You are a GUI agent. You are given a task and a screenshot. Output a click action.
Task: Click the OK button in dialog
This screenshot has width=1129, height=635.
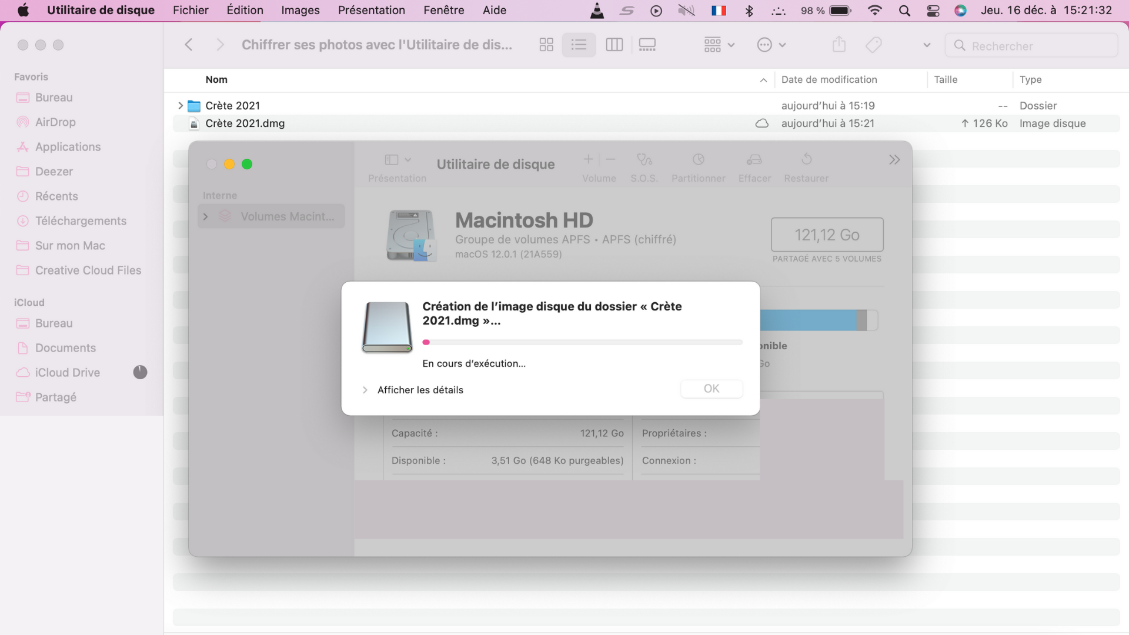point(711,389)
